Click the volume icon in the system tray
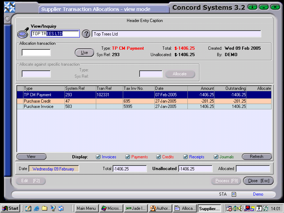This screenshot has width=284, height=213. click(x=240, y=208)
